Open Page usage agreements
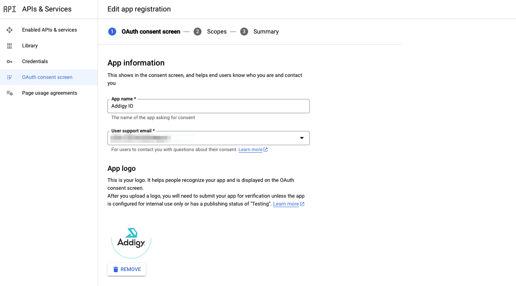The height and width of the screenshot is (286, 516). click(x=49, y=93)
